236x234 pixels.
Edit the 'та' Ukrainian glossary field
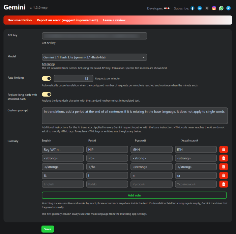(196, 176)
